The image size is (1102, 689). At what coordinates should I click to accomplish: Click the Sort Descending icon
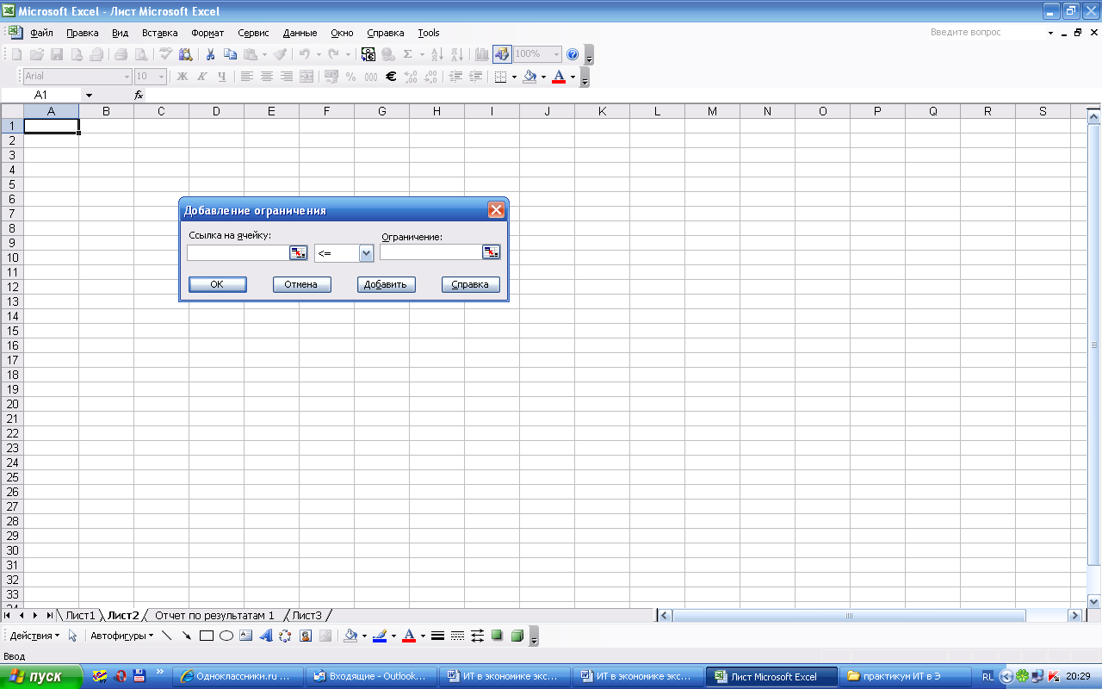456,54
